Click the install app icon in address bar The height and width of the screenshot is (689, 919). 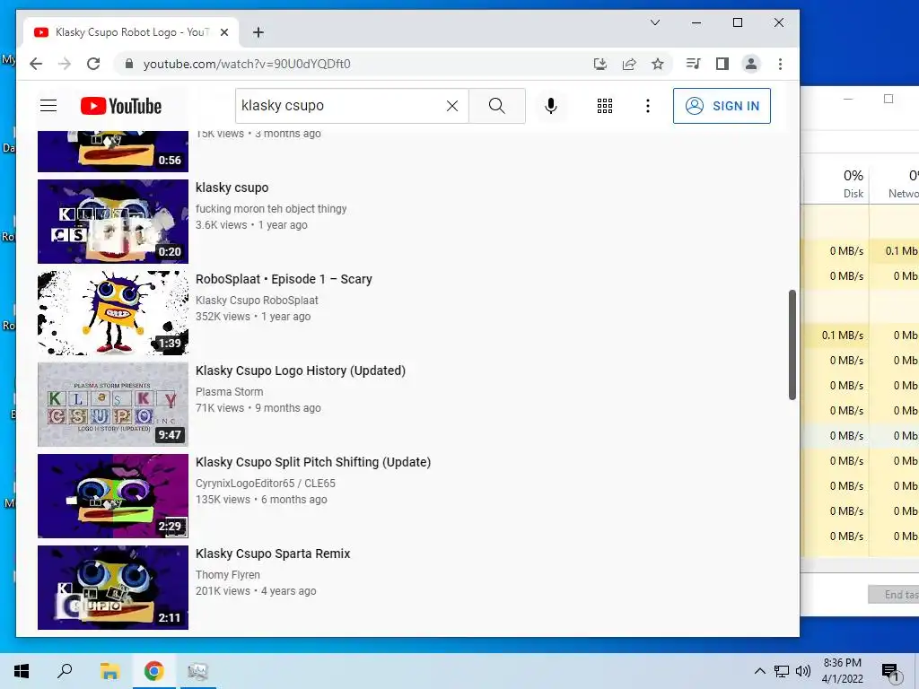tap(600, 64)
